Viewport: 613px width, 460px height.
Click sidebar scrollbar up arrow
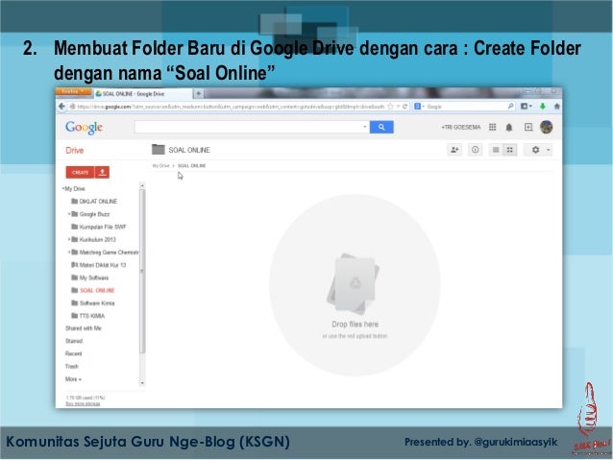[x=142, y=185]
